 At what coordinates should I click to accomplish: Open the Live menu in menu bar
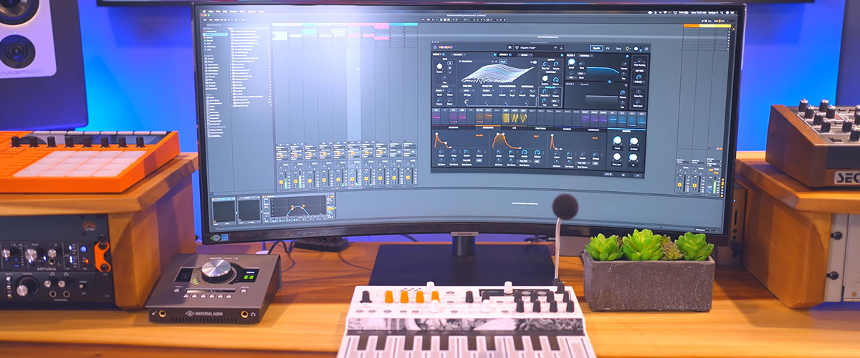click(x=211, y=11)
